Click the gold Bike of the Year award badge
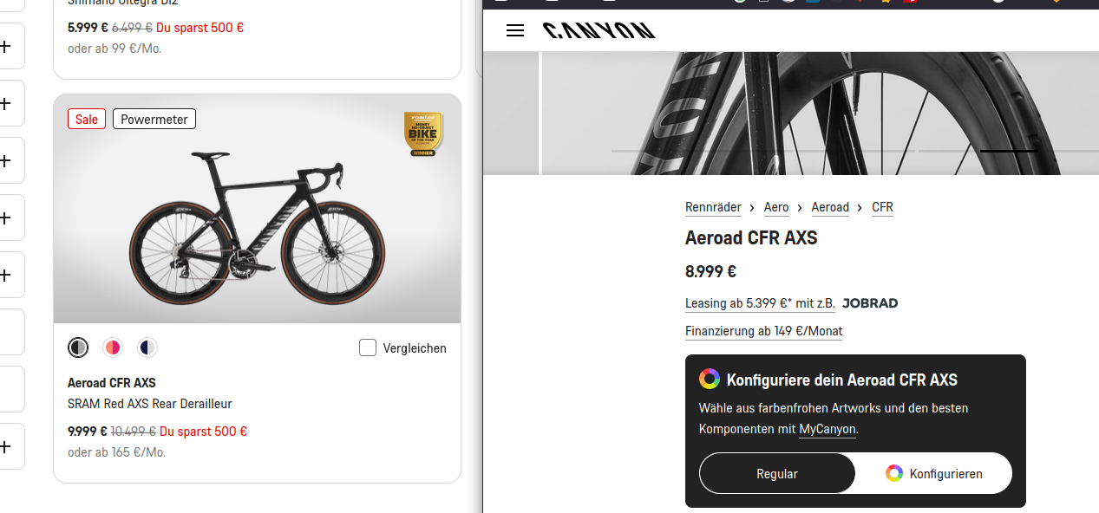Viewport: 1099px width, 513px height. click(423, 134)
